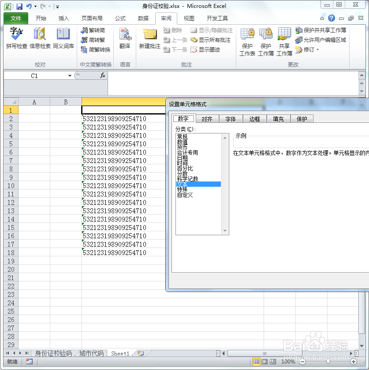Image resolution: width=369 pixels, height=370 pixels.
Task: Toggle Show Ink (显示墨迹)
Action: (x=205, y=50)
